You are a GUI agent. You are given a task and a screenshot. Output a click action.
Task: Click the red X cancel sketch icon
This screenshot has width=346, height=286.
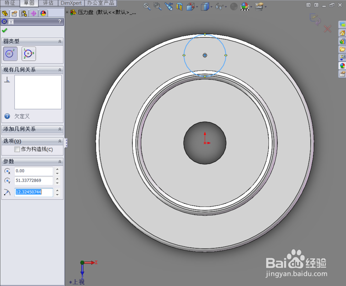(327, 29)
